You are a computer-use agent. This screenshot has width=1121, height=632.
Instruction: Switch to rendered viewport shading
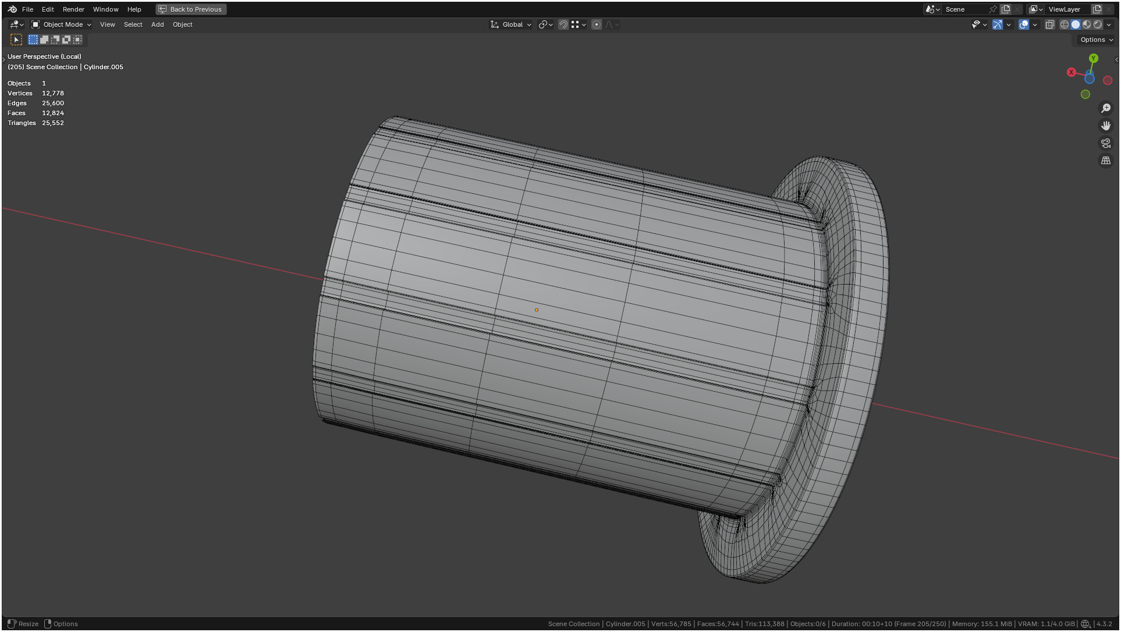pos(1098,24)
